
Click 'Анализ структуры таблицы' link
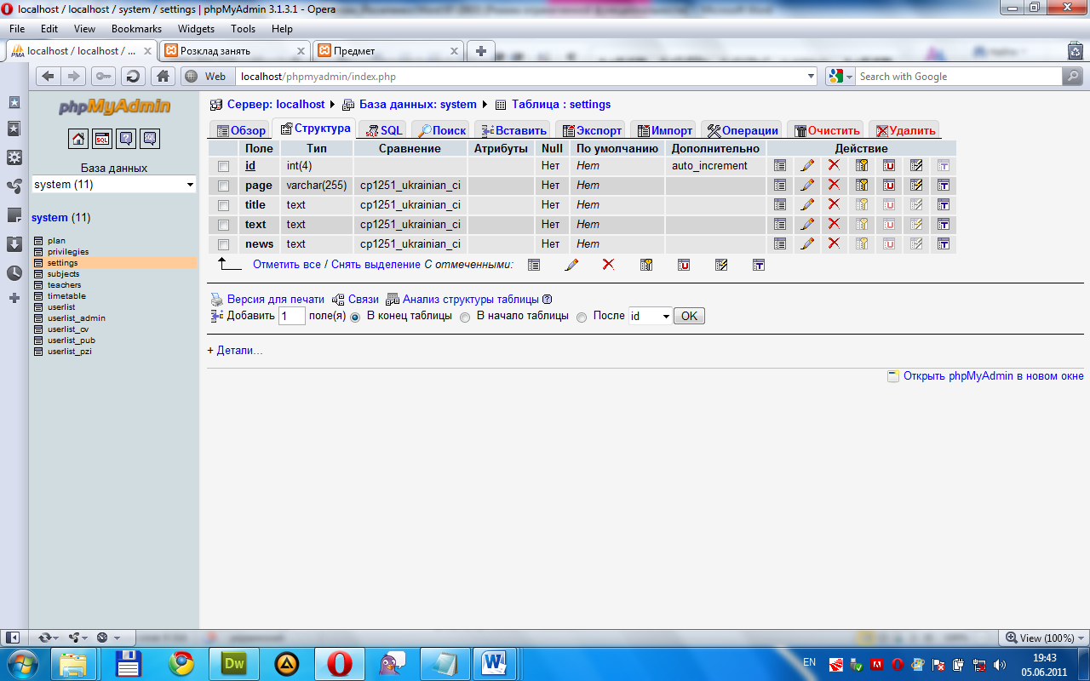coord(471,300)
